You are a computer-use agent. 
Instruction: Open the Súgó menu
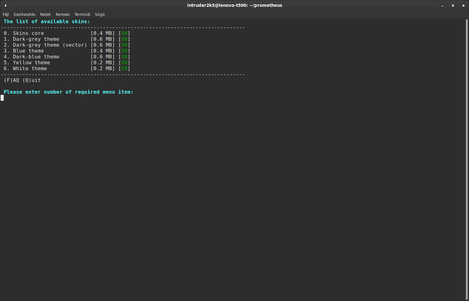pos(100,14)
